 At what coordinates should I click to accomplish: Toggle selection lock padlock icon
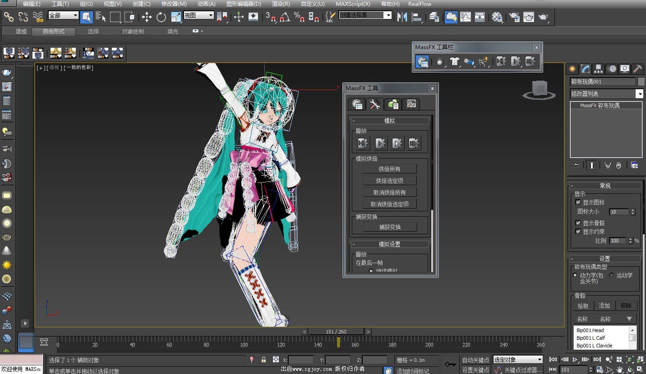[263, 360]
